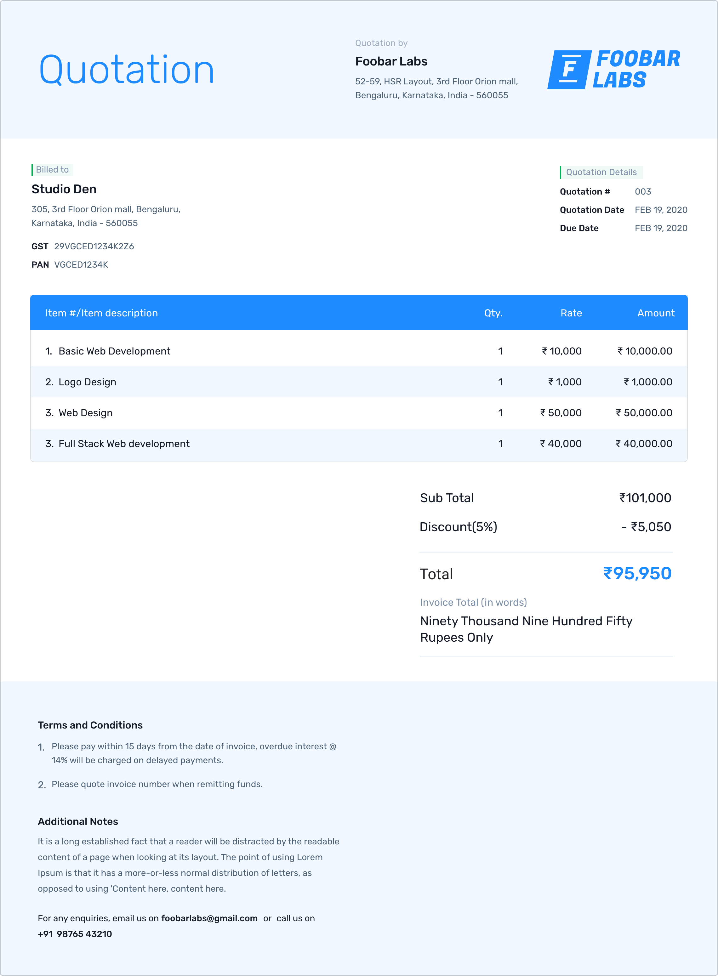718x976 pixels.
Task: Click the Full Stack Web development item
Action: (x=124, y=444)
